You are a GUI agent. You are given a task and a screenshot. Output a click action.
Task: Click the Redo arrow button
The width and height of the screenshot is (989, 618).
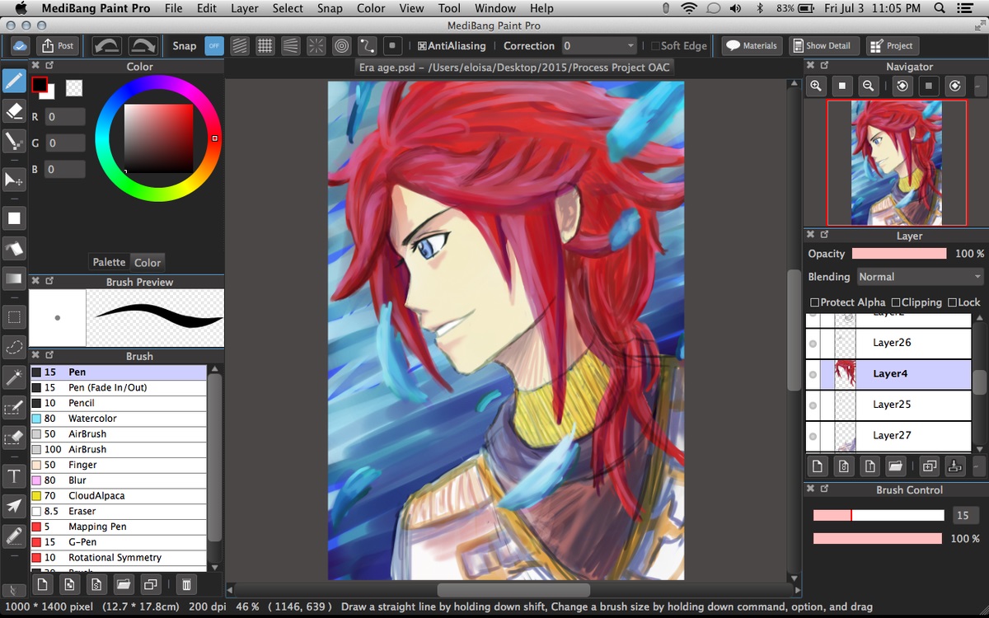point(143,45)
